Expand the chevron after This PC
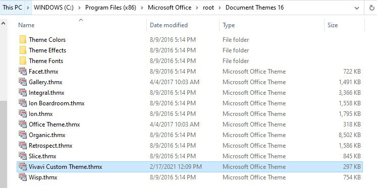This screenshot has height=188, width=377. point(28,8)
